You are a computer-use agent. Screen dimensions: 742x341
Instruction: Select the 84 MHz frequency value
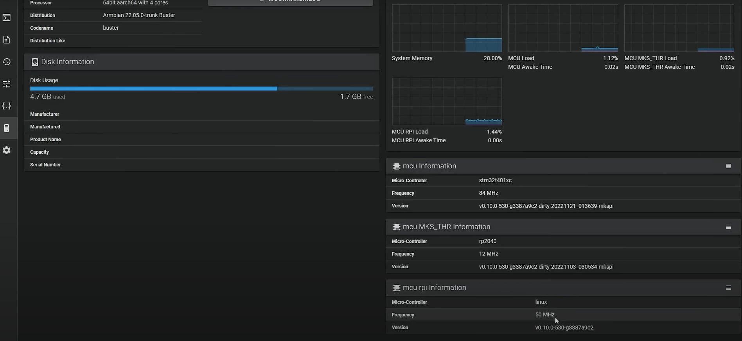(489, 193)
